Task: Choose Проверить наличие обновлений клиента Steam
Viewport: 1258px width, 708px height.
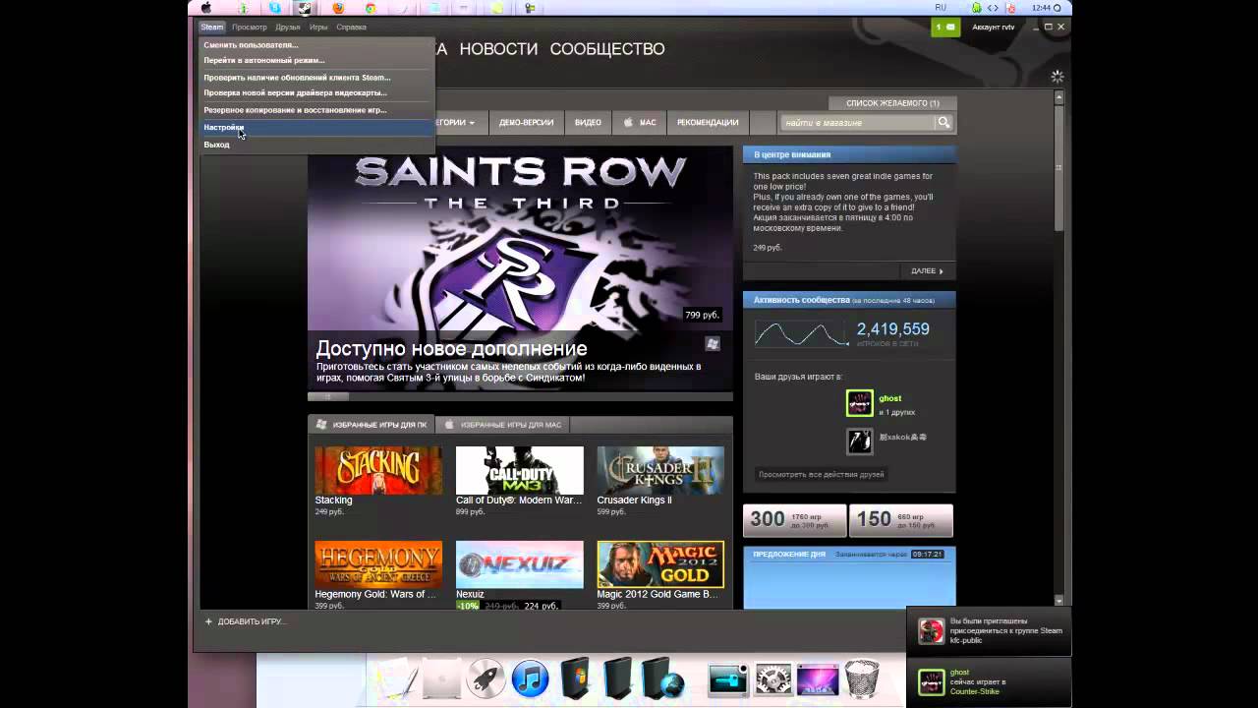Action: pyautogui.click(x=315, y=78)
